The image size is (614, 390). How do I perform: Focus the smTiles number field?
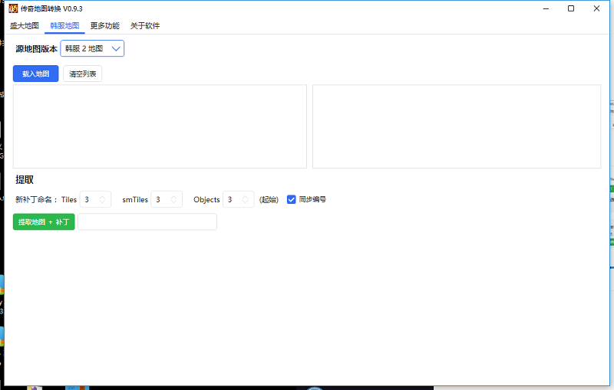coord(167,200)
